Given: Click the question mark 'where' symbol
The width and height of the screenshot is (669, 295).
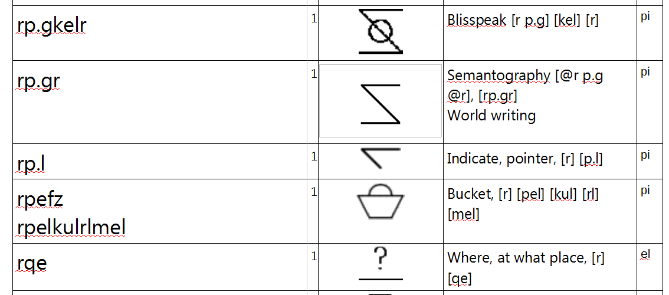Looking at the screenshot, I should coord(381,264).
